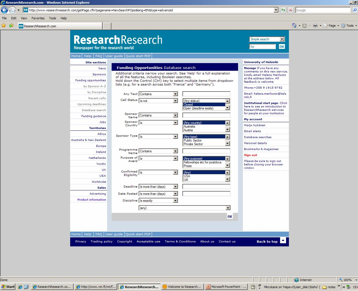Open the Page menu in command bar
This screenshot has width=358, height=291.
coord(331,26)
